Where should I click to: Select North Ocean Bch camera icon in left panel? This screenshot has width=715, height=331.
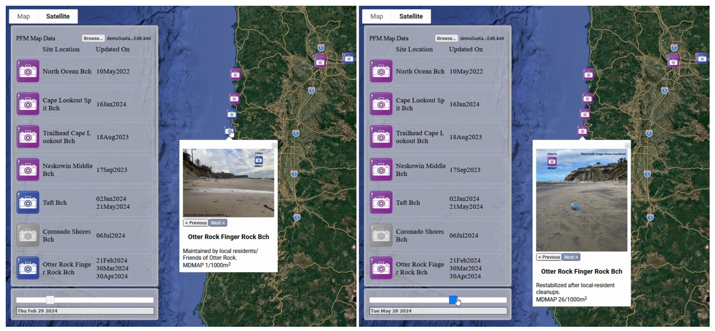coord(28,71)
